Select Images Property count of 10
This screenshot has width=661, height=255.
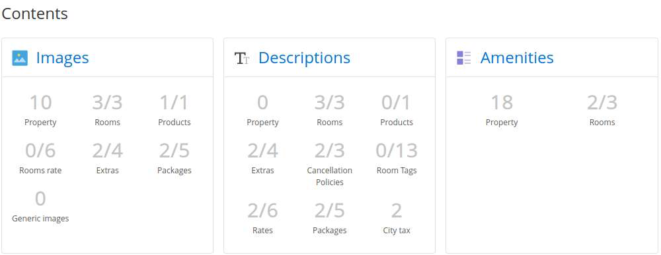40,110
